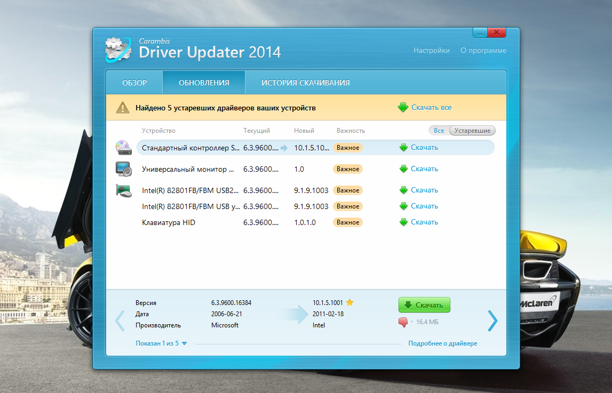This screenshot has height=393, width=612.
Task: Open Настройки in the header
Action: coord(431,51)
